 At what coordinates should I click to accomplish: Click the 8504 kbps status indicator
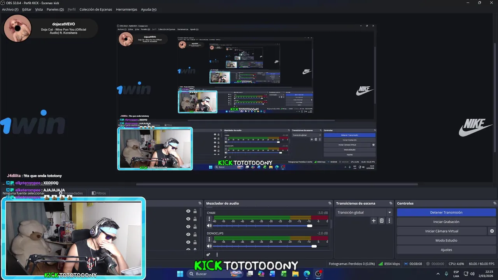[x=389, y=264]
